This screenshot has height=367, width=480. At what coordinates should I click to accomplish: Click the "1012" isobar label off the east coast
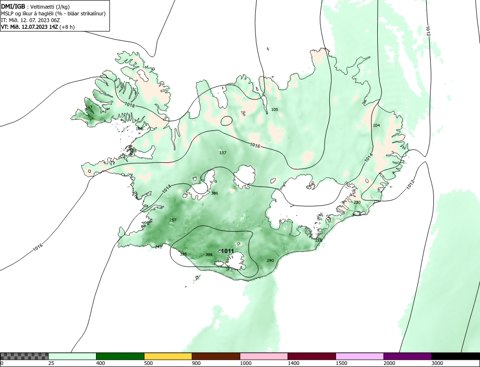410,184
